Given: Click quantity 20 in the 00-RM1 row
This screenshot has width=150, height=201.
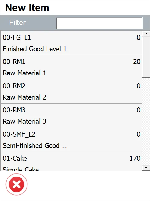Looking at the screenshot, I should pos(137,62).
